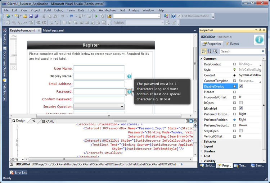This screenshot has width=270, height=183.
Task: Open the Architecture menu
Action: (x=107, y=10)
